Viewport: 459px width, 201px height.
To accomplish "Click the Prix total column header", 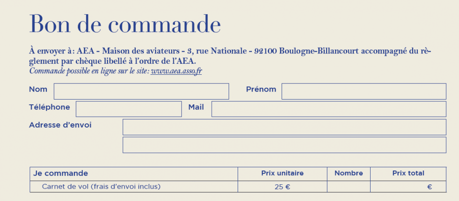I will 408,173.
